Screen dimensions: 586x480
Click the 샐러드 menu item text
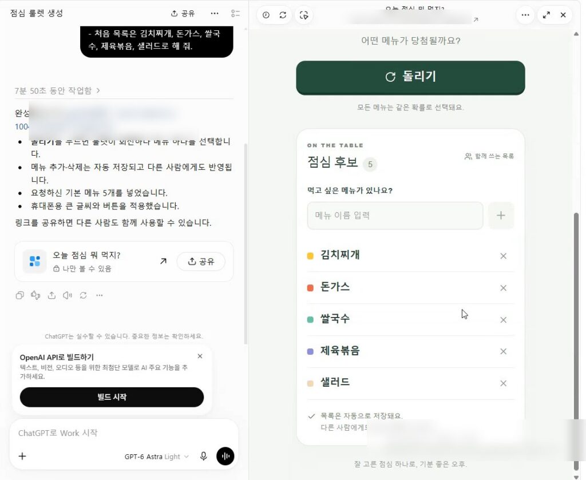[x=335, y=382]
